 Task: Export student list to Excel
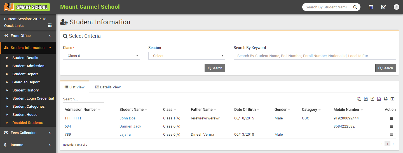(x=366, y=99)
